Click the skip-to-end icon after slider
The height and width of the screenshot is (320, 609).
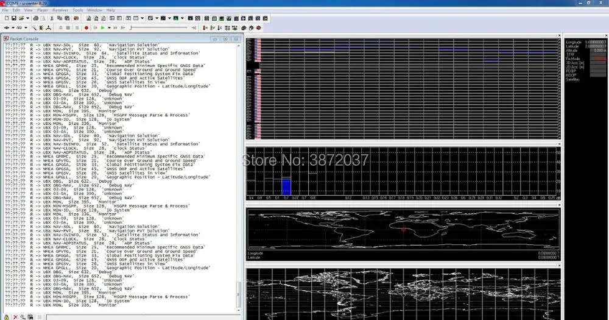[x=194, y=28]
